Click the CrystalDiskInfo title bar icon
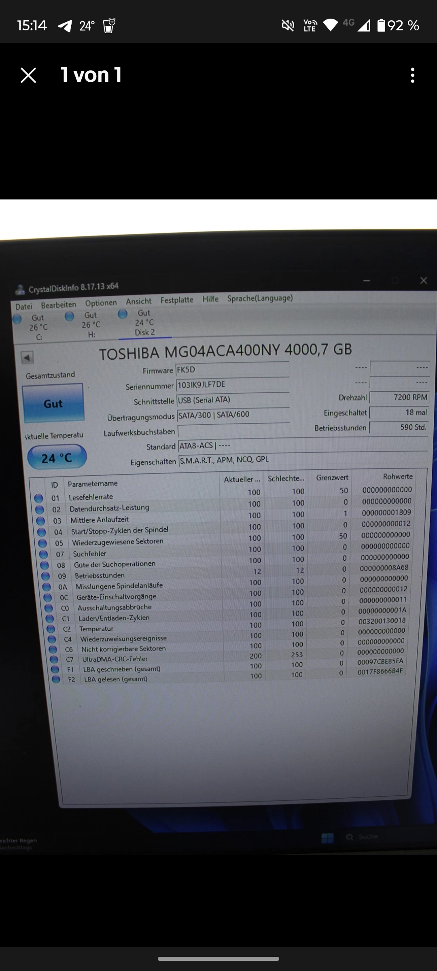Viewport: 437px width, 971px height. pyautogui.click(x=19, y=290)
